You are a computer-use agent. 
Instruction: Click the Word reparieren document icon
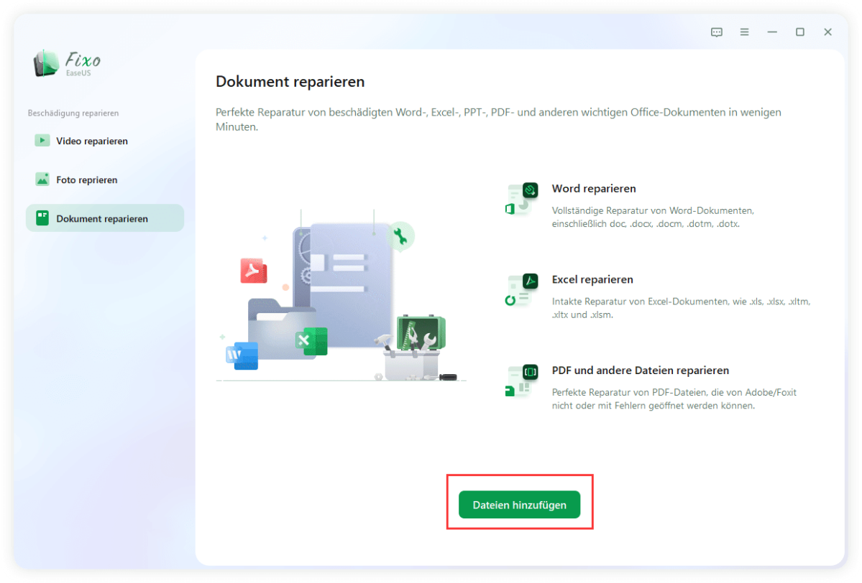tap(521, 200)
